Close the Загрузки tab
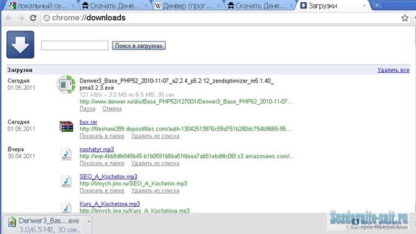Image resolution: width=416 pixels, height=234 pixels. [x=364, y=6]
